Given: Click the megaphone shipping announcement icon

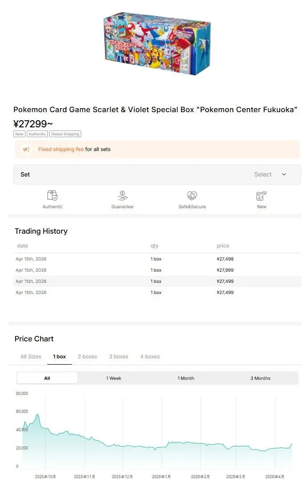Looking at the screenshot, I should pos(27,149).
